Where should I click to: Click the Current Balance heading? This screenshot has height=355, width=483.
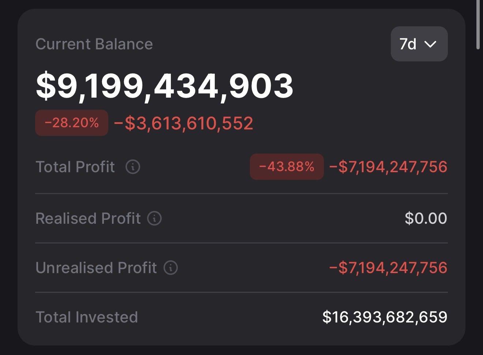[x=94, y=44]
